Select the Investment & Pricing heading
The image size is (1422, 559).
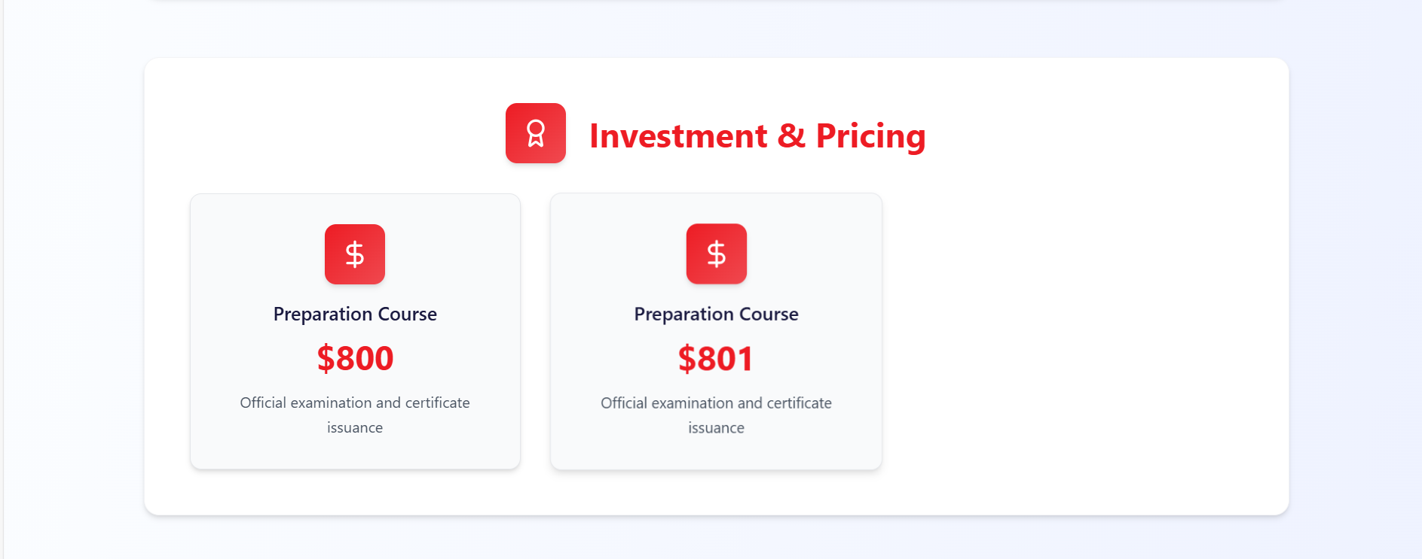(x=757, y=136)
